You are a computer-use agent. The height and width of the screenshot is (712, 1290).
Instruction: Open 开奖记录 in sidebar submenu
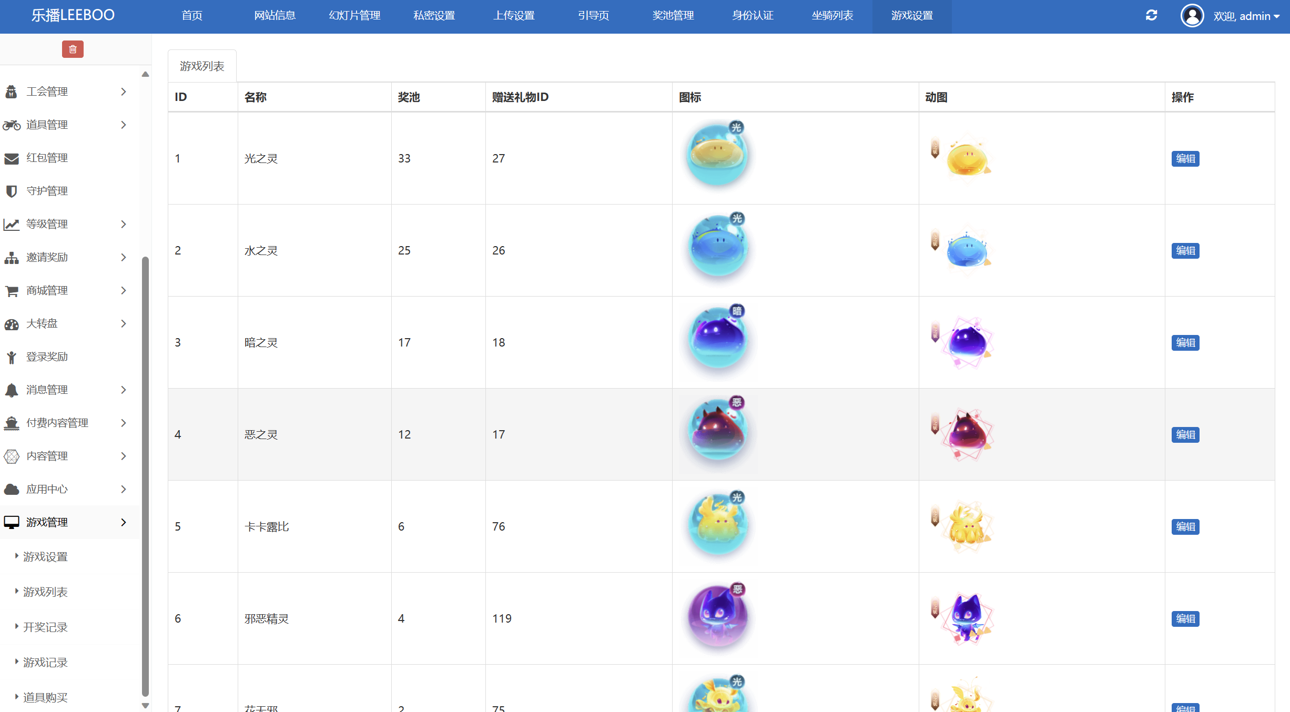pos(45,627)
